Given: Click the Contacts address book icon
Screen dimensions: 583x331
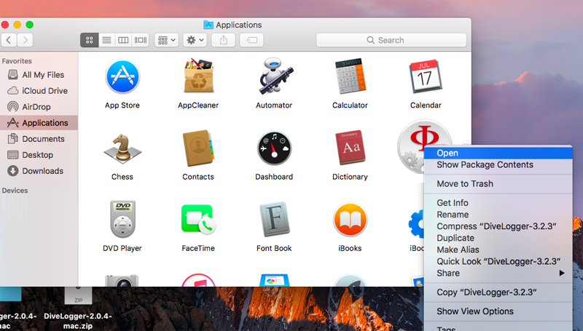Looking at the screenshot, I should tap(198, 148).
